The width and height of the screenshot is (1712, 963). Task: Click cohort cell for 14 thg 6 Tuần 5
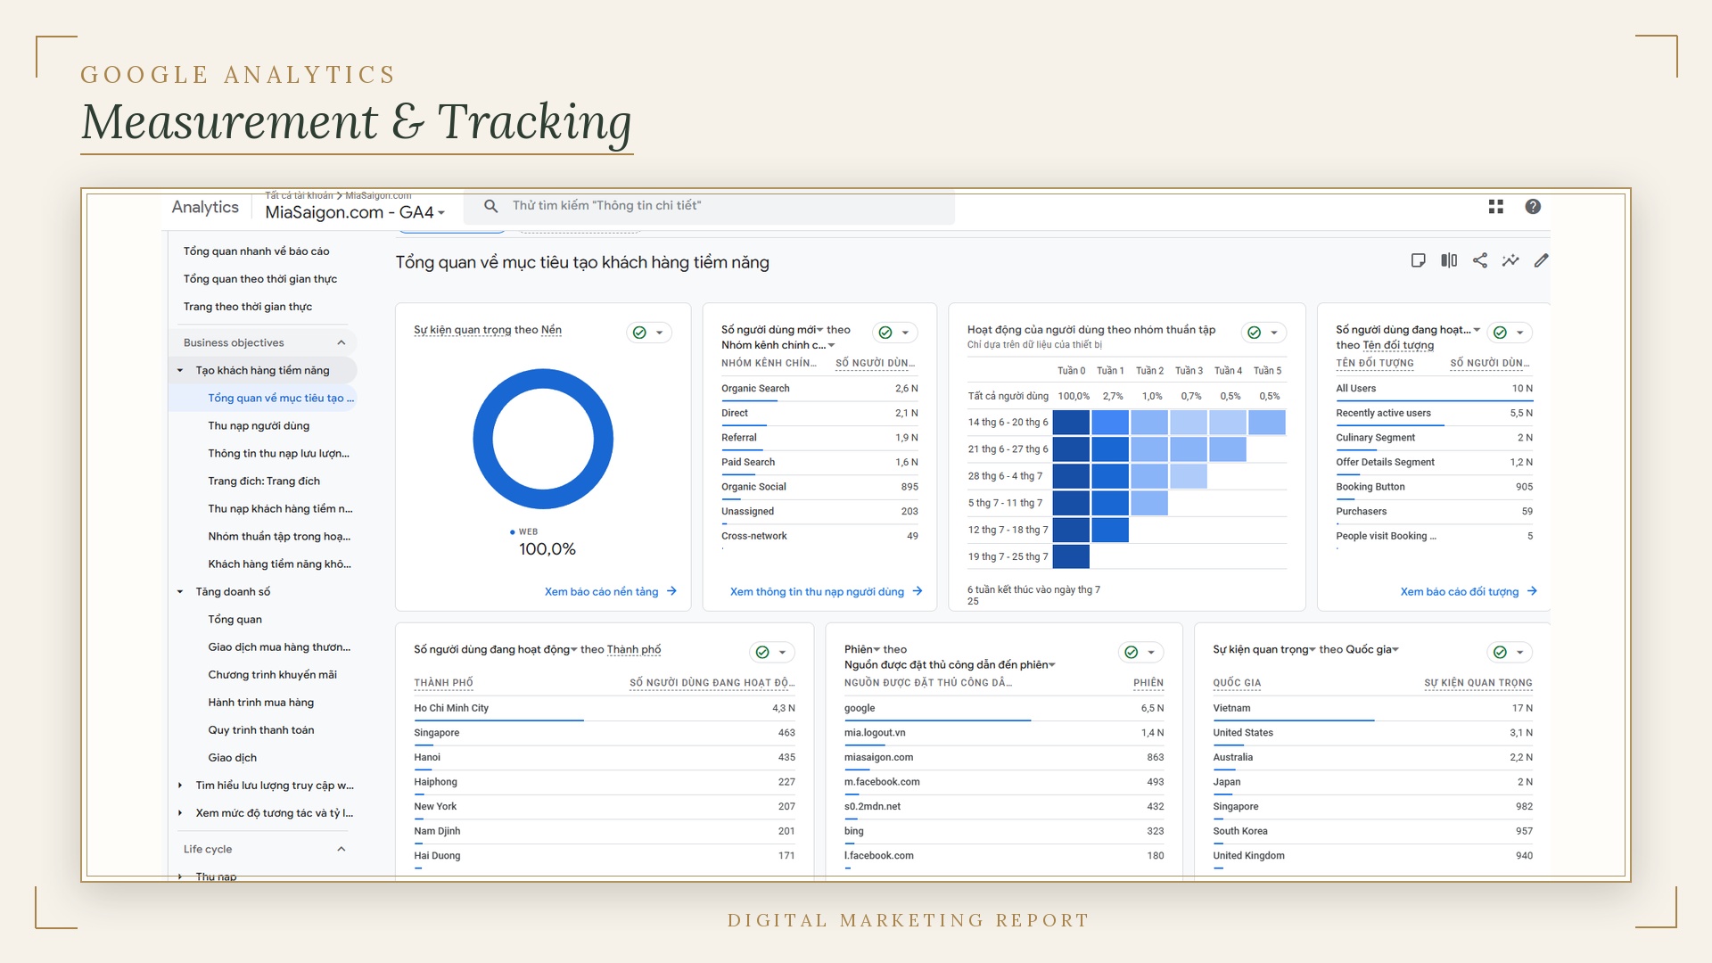pyautogui.click(x=1267, y=422)
